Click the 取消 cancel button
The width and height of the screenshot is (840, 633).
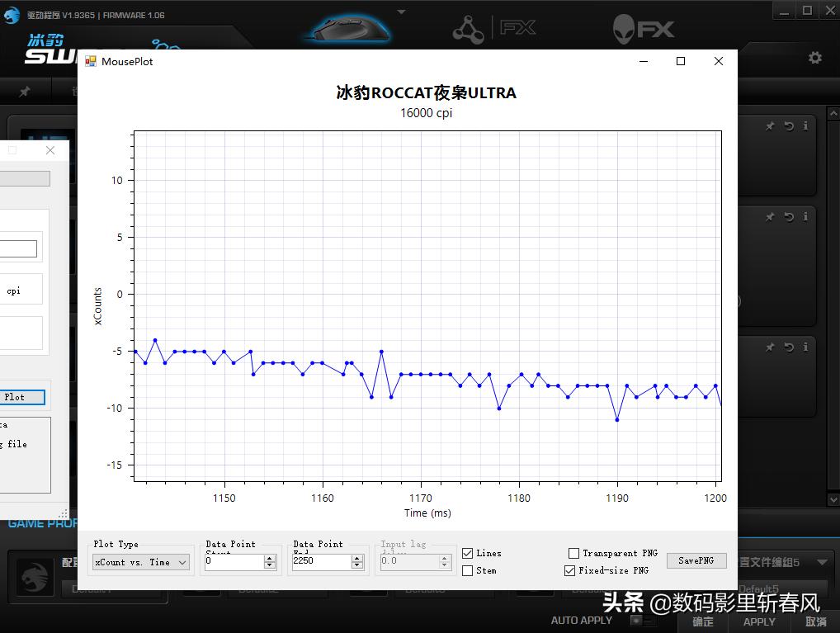coord(815,621)
